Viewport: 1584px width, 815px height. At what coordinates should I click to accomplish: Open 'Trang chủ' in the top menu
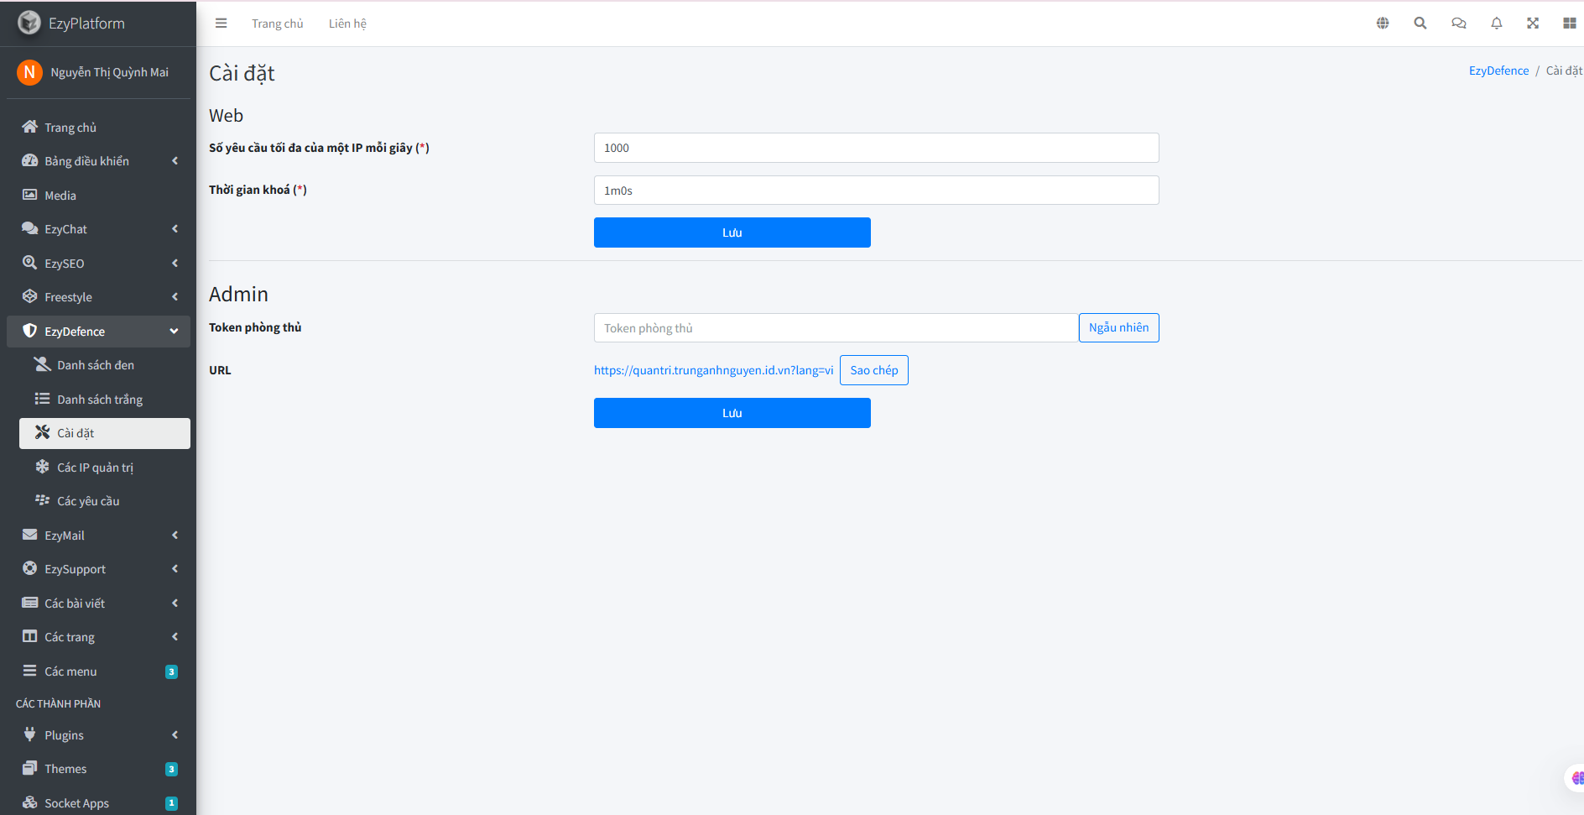(x=277, y=23)
